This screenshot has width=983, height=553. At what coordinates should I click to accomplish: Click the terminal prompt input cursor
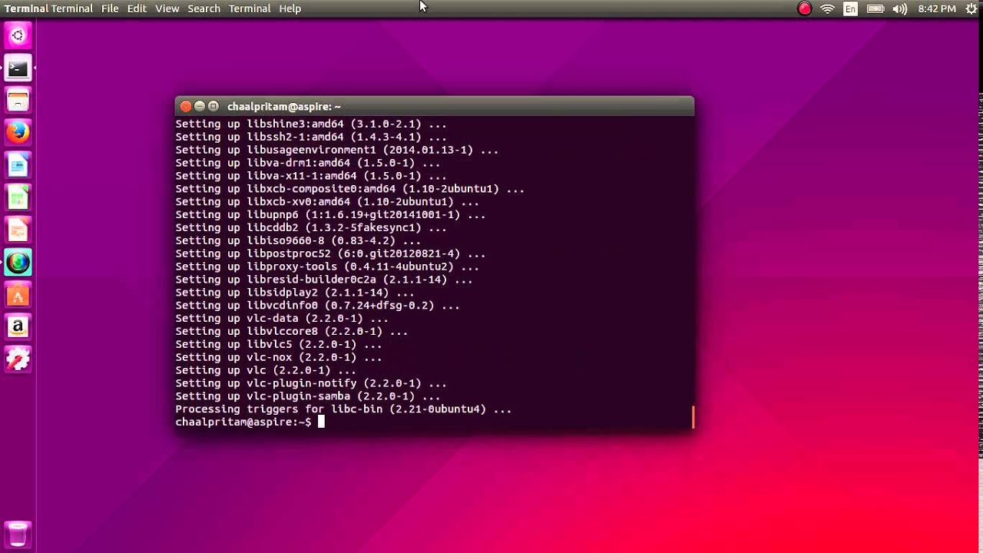point(322,422)
